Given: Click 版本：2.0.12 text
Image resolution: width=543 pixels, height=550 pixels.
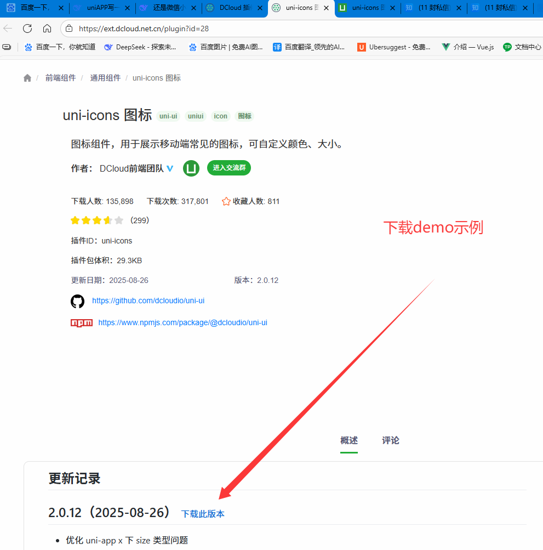Looking at the screenshot, I should point(256,280).
